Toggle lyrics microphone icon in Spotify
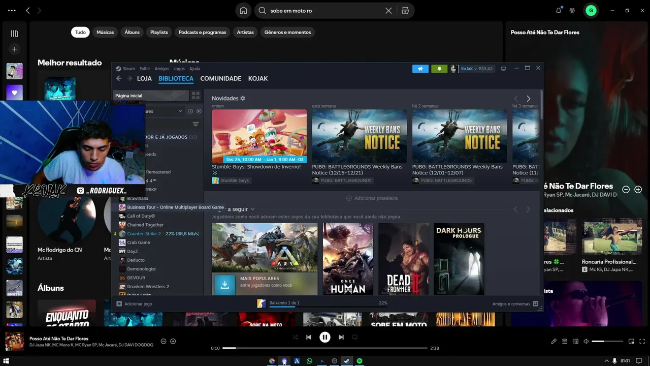The height and width of the screenshot is (366, 650). (554, 341)
